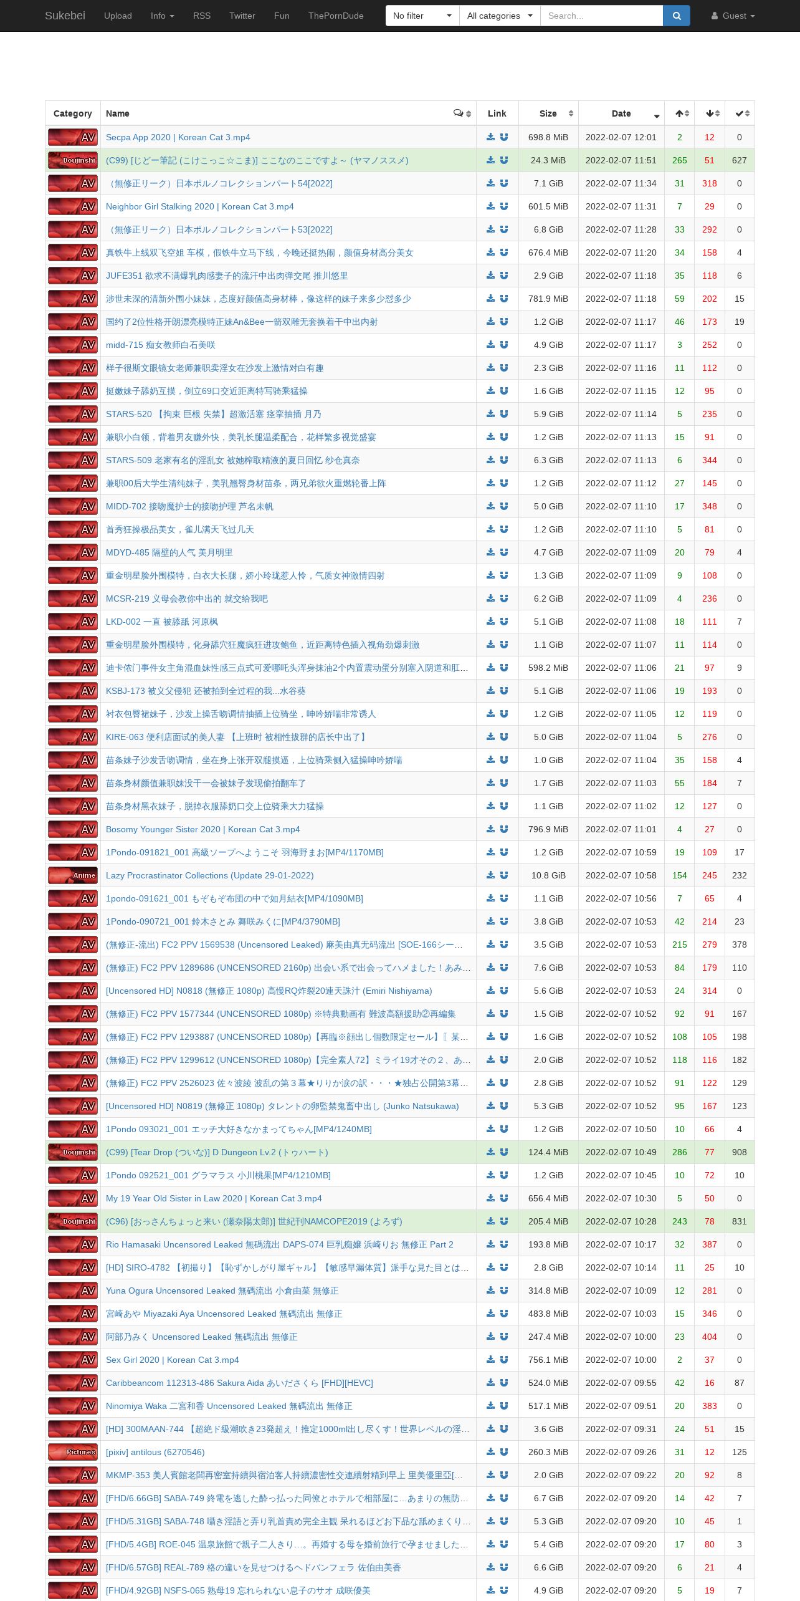Viewport: 800px width, 1601px height.
Task: Click seeder count 286
Action: 680,1152
